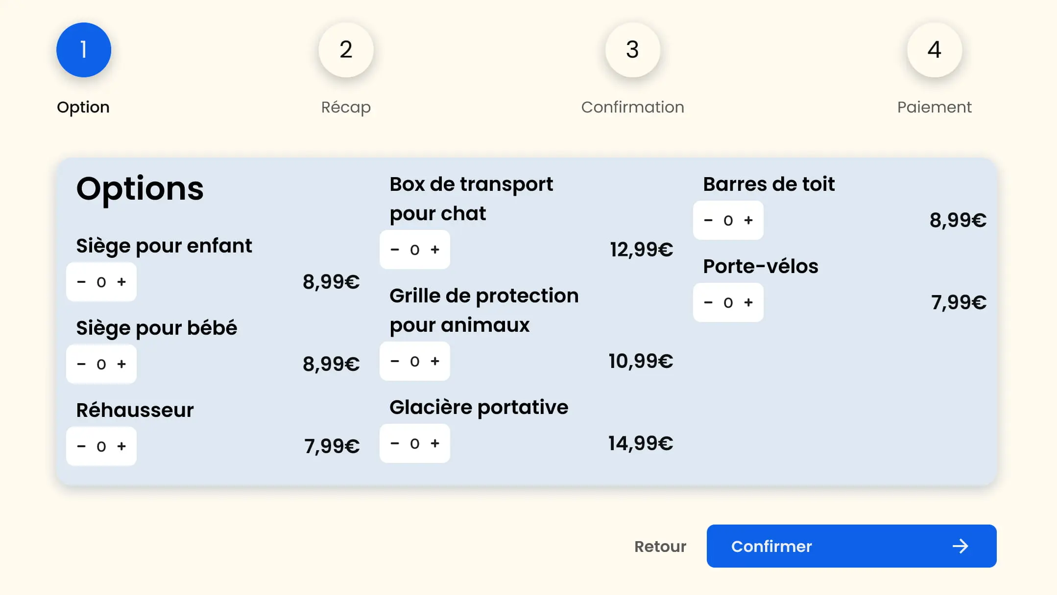1057x595 pixels.
Task: Decrease the Siège pour bébé quantity
Action: point(81,364)
